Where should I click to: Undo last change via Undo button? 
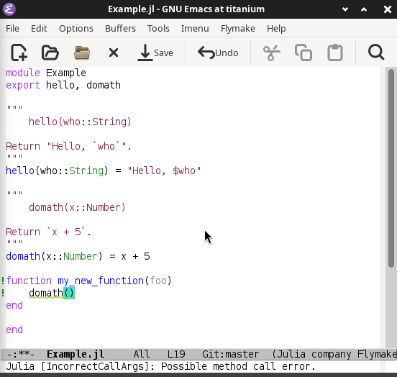pos(218,53)
